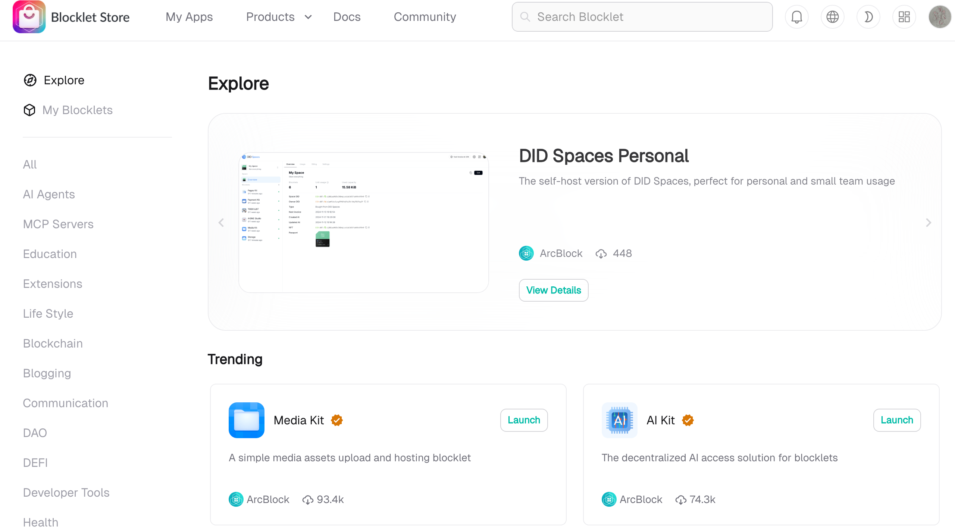The height and width of the screenshot is (528, 955).
Task: Select My Blocklets in the sidebar
Action: pos(77,110)
